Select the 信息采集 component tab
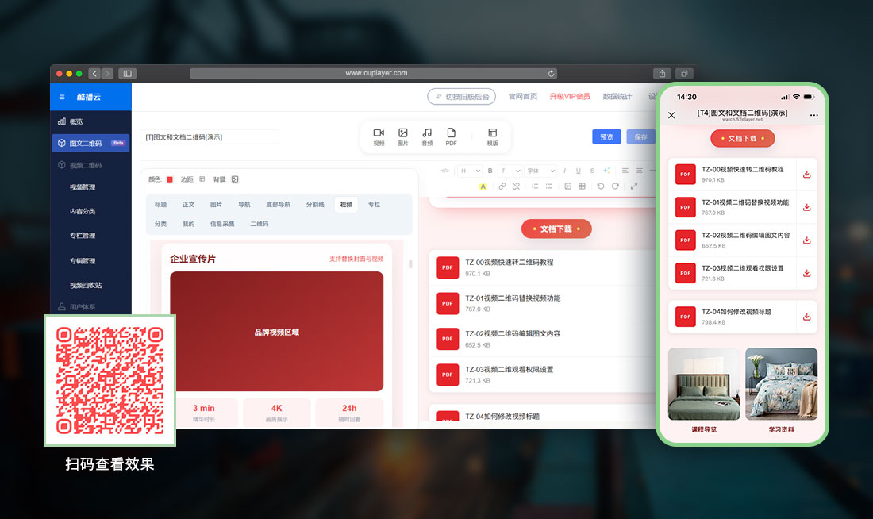The width and height of the screenshot is (873, 519). [222, 224]
